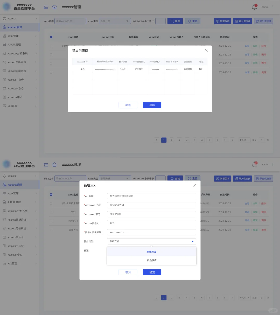
Task: Click 导出 in the export supplier dialog
Action: tap(152, 105)
